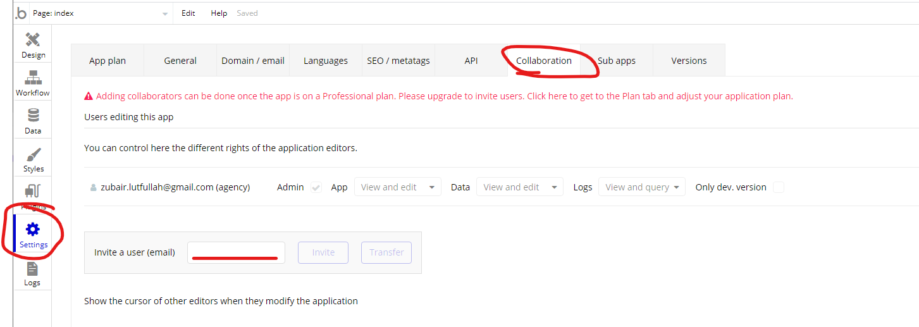This screenshot has height=327, width=919.
Task: Open the Workflow editor icon
Action: (x=33, y=78)
